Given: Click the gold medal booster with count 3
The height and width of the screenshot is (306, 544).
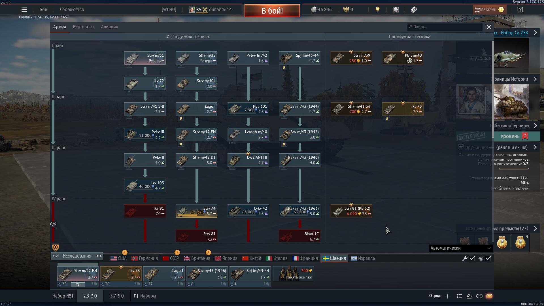Looking at the screenshot, I should pos(520,243).
